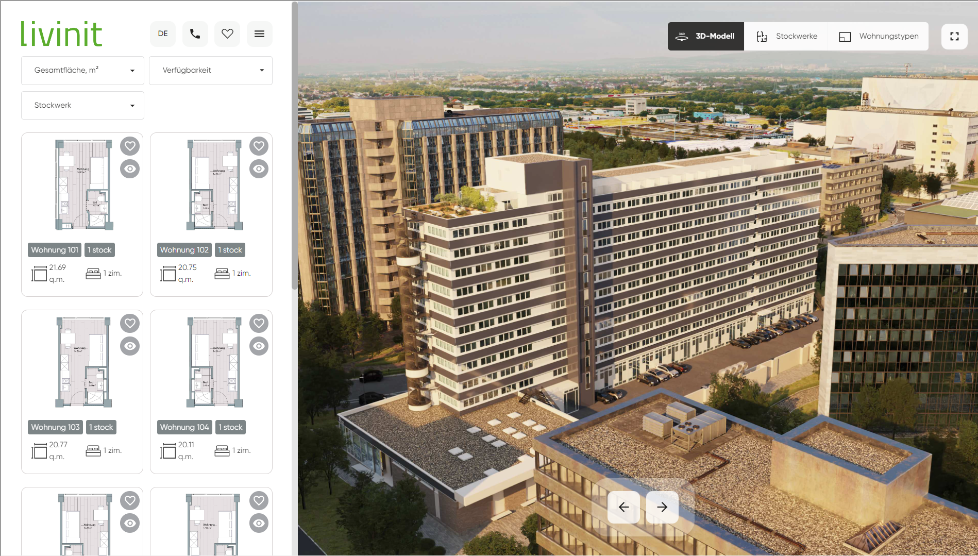978x556 pixels.
Task: Select the DE language button
Action: click(x=162, y=33)
